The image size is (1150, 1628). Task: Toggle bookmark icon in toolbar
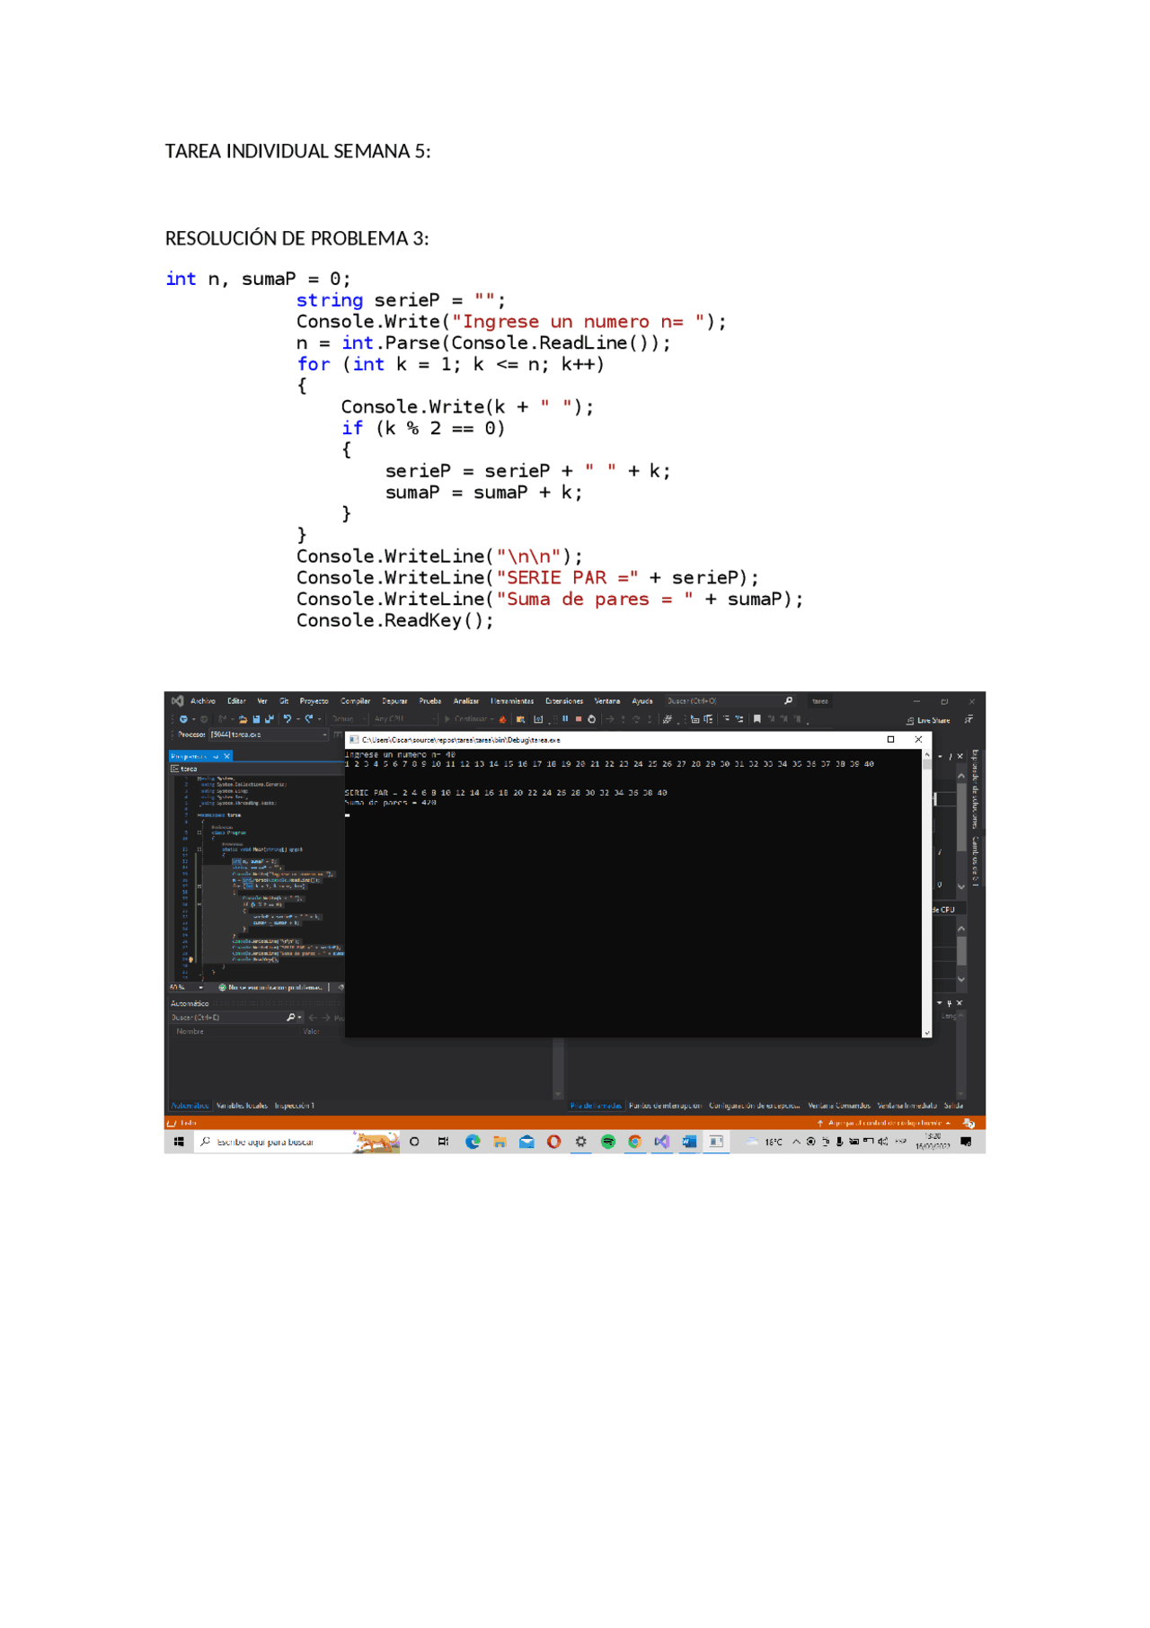(757, 719)
